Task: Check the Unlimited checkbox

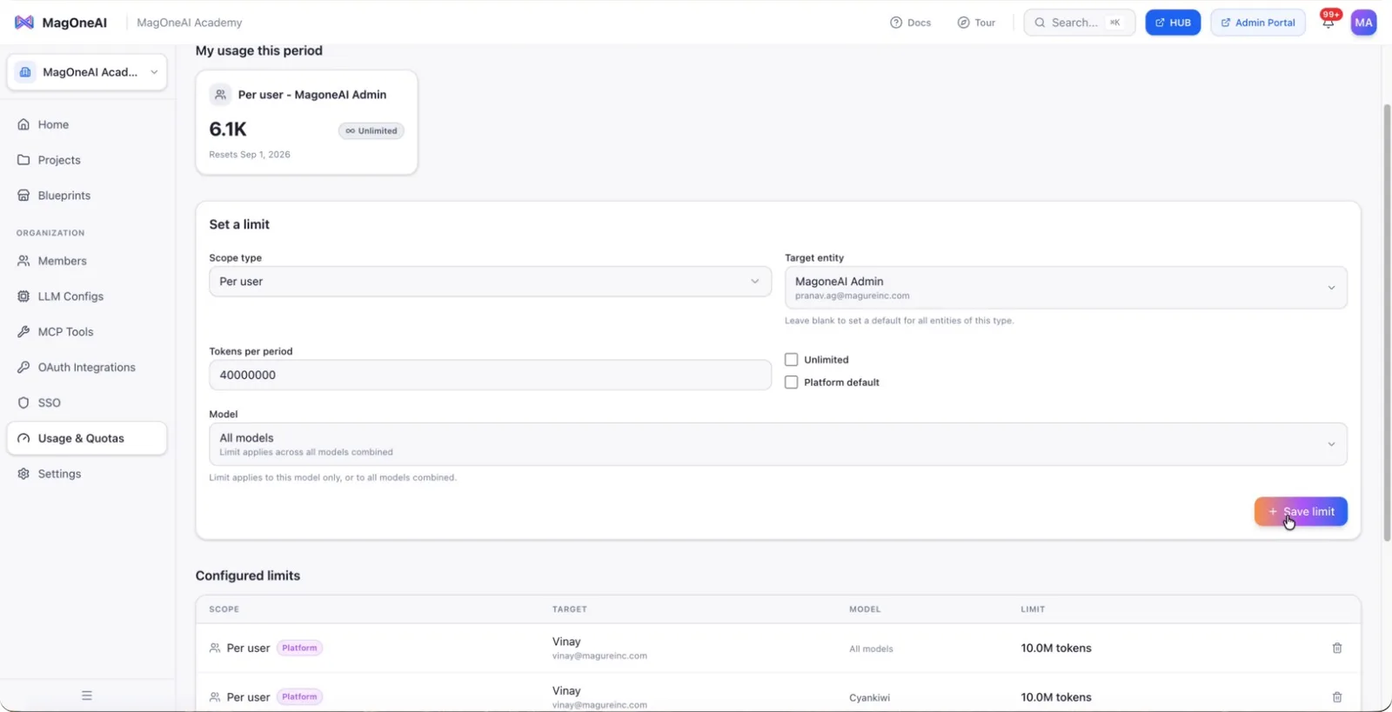Action: coord(791,359)
